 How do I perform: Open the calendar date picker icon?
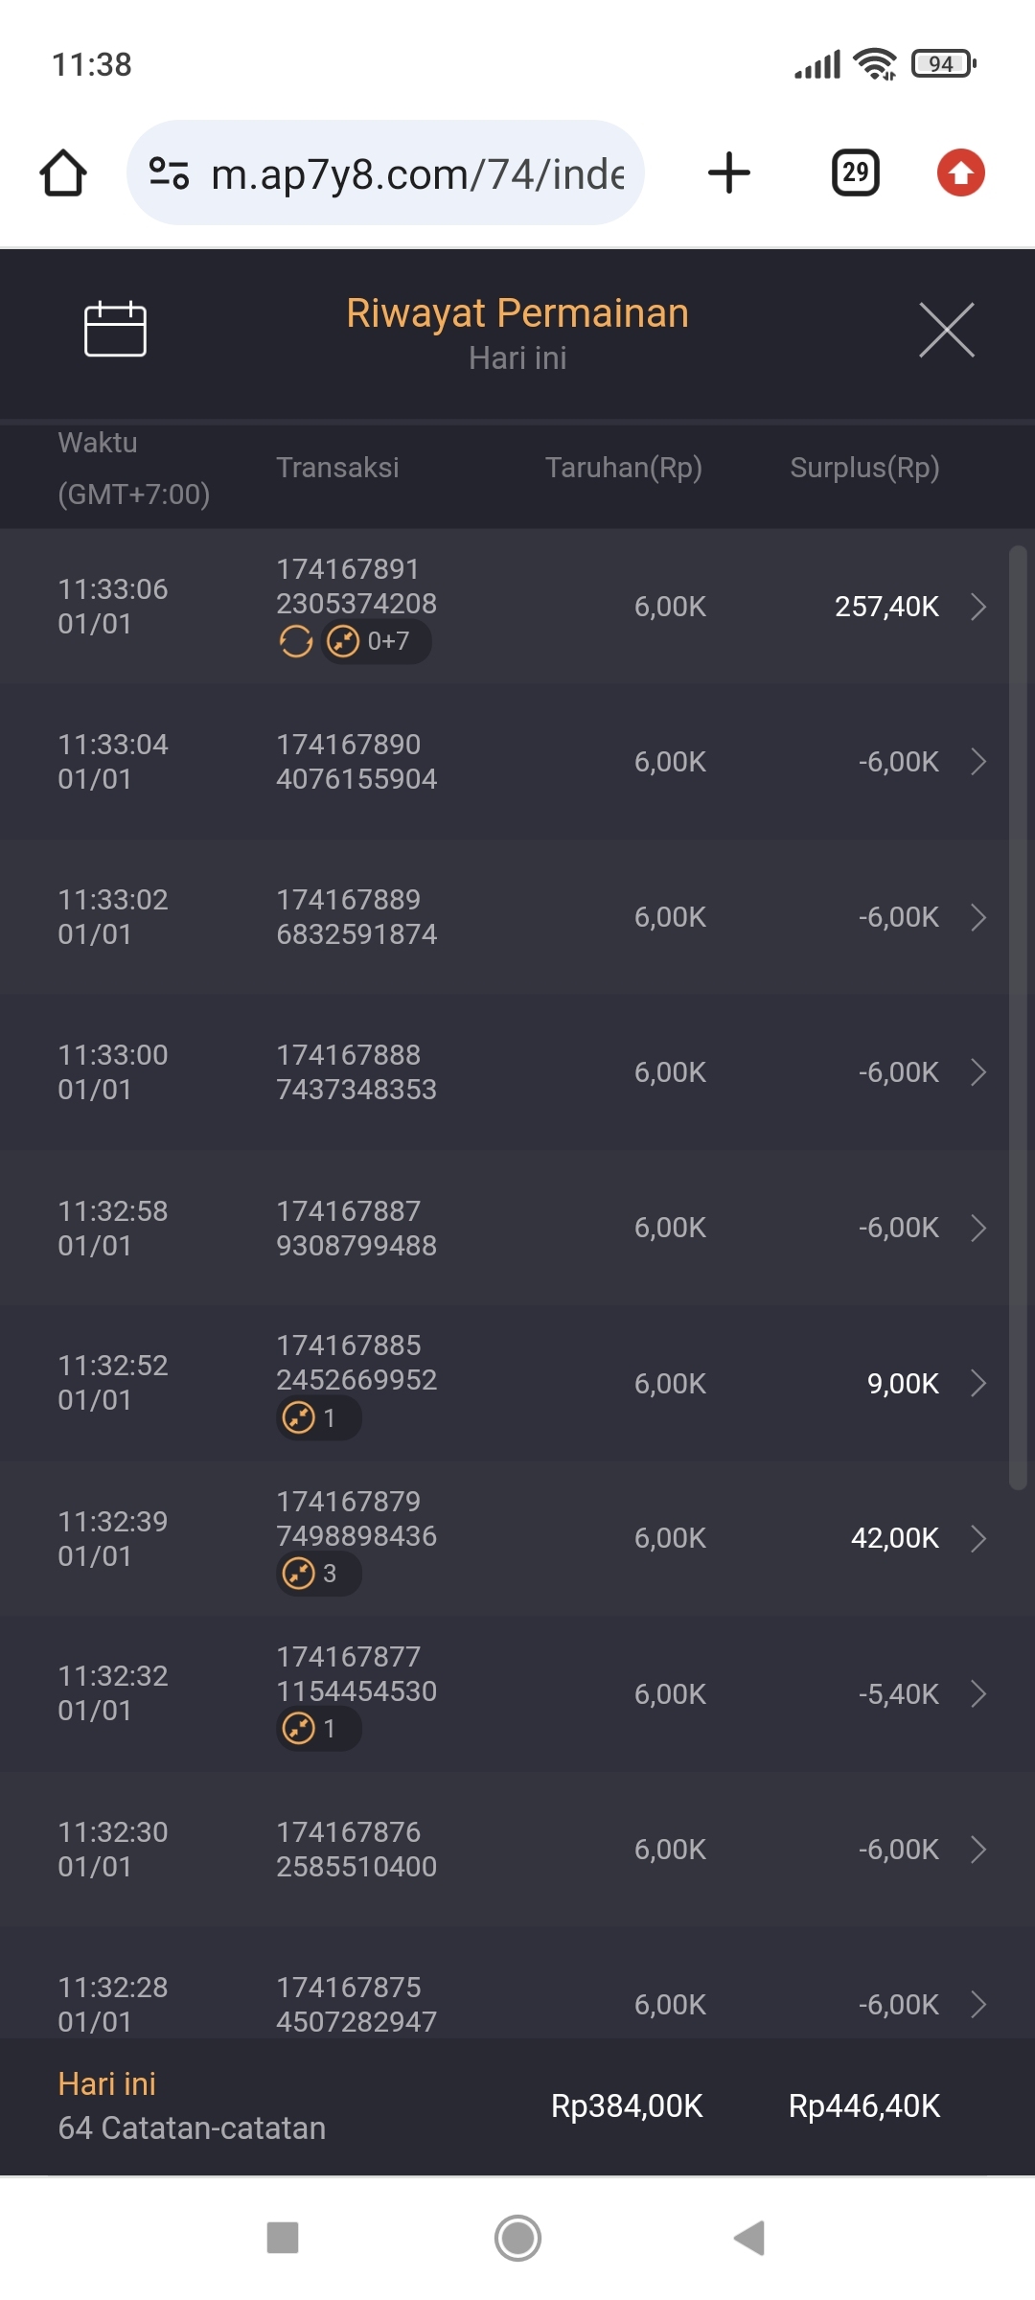115,329
